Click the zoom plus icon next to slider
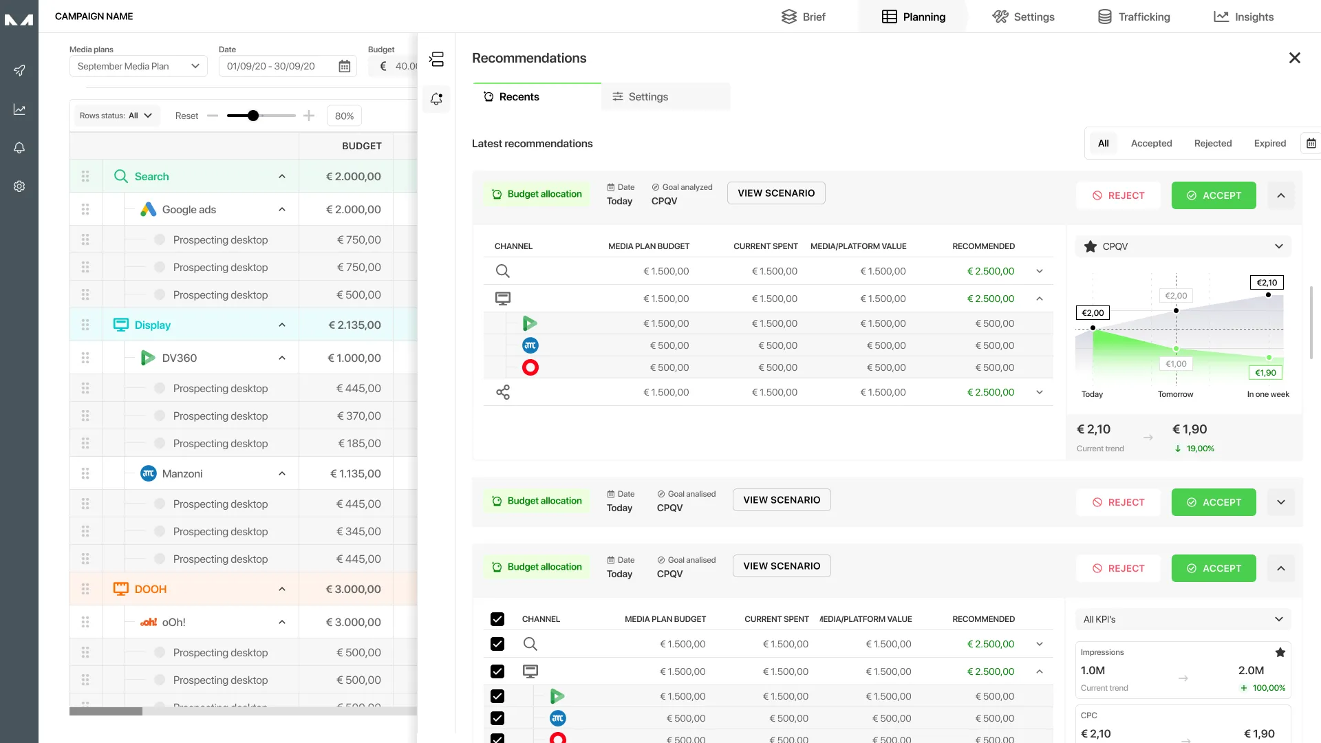Screen dimensions: 1321x743 tap(309, 116)
